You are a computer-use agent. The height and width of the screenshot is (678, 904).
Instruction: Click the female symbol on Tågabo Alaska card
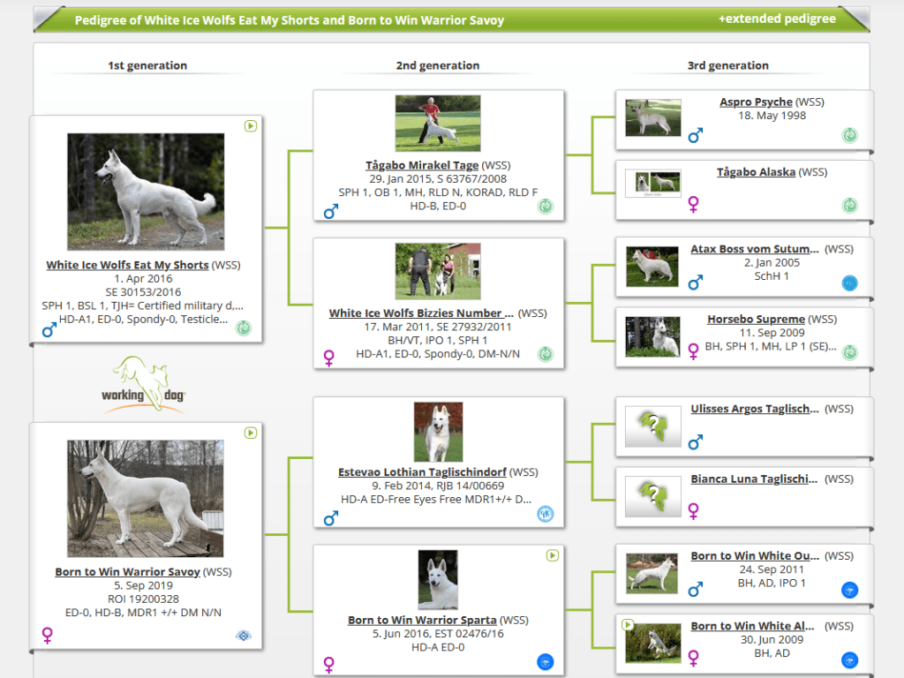click(695, 205)
